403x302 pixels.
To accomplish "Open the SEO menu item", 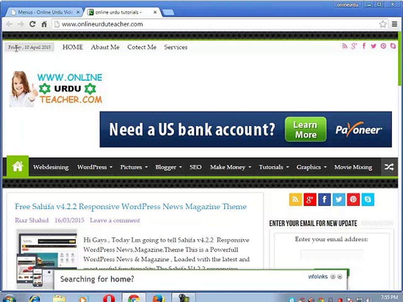I will [196, 167].
